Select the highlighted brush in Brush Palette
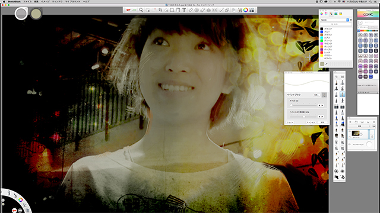 [343, 94]
